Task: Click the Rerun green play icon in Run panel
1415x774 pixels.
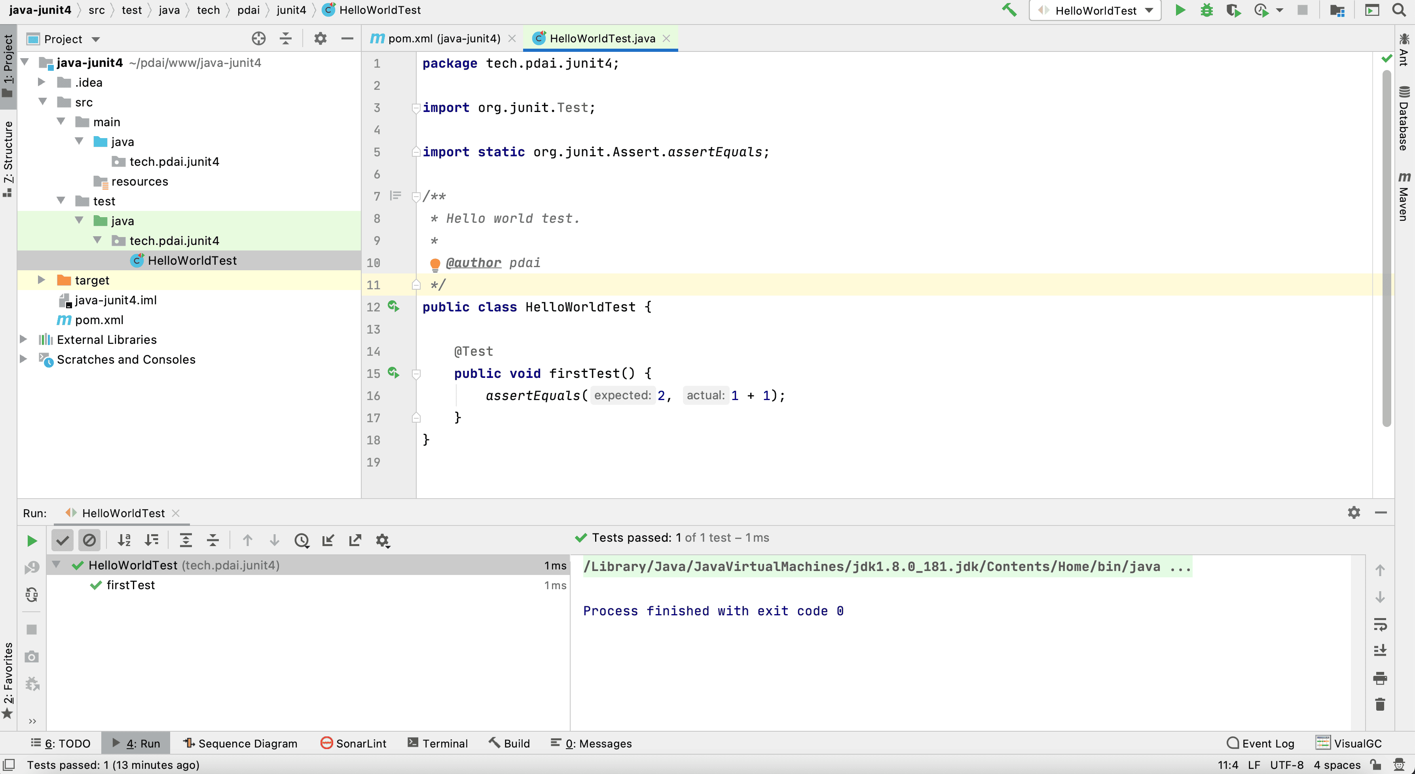Action: [32, 541]
